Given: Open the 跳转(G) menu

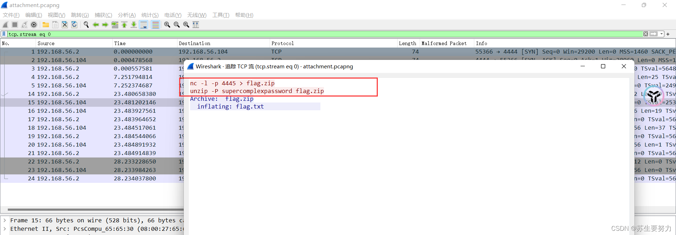Looking at the screenshot, I should click(x=80, y=15).
